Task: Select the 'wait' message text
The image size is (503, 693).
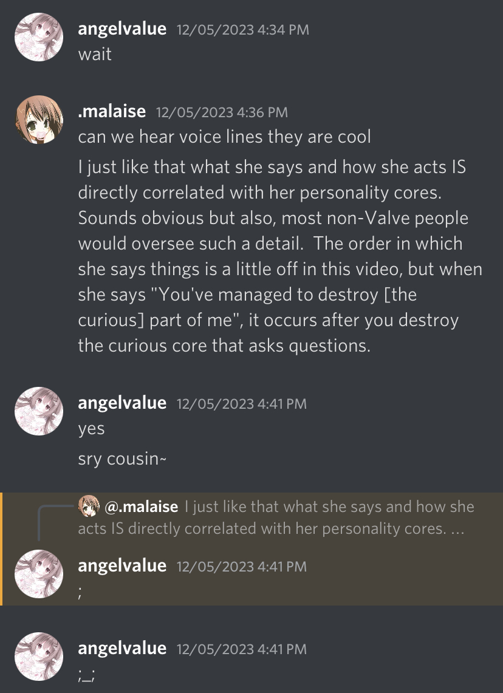Action: 95,55
